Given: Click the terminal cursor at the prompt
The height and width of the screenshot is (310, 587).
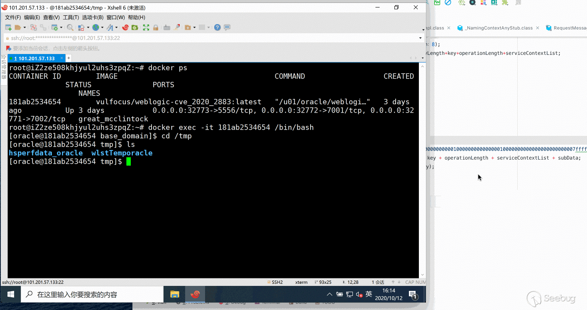Looking at the screenshot, I should click(x=129, y=162).
